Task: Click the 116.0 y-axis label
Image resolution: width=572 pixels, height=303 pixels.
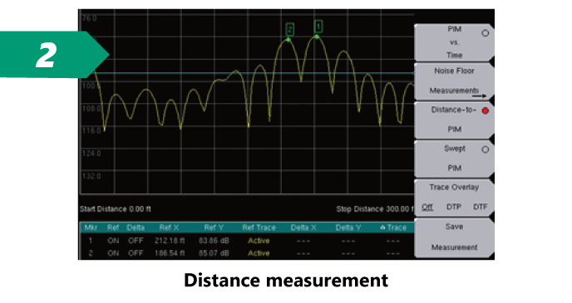Action: point(91,130)
